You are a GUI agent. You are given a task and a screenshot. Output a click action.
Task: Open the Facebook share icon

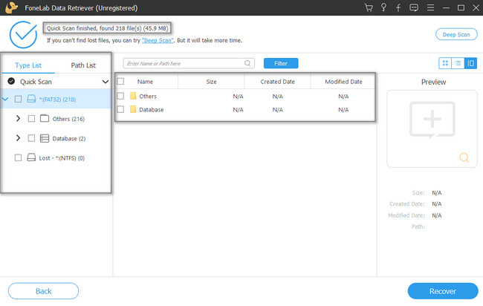[398, 7]
